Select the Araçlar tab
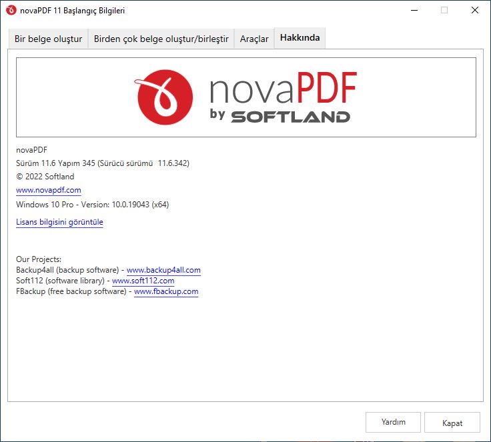 tap(254, 39)
